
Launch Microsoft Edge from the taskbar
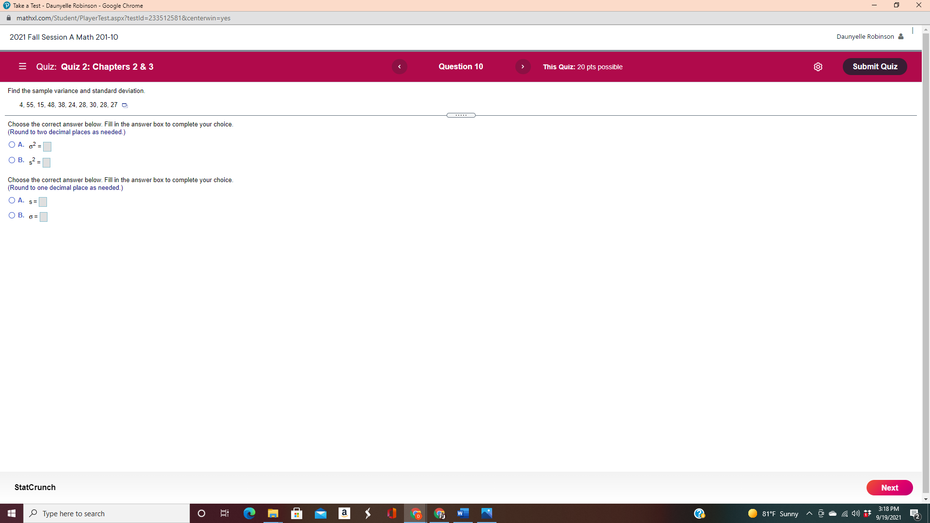point(249,513)
